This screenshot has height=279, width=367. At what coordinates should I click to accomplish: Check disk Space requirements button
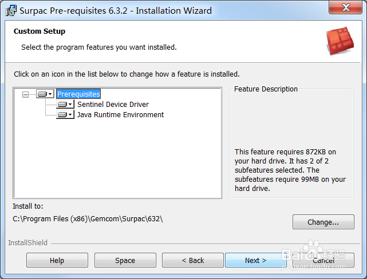(125, 260)
